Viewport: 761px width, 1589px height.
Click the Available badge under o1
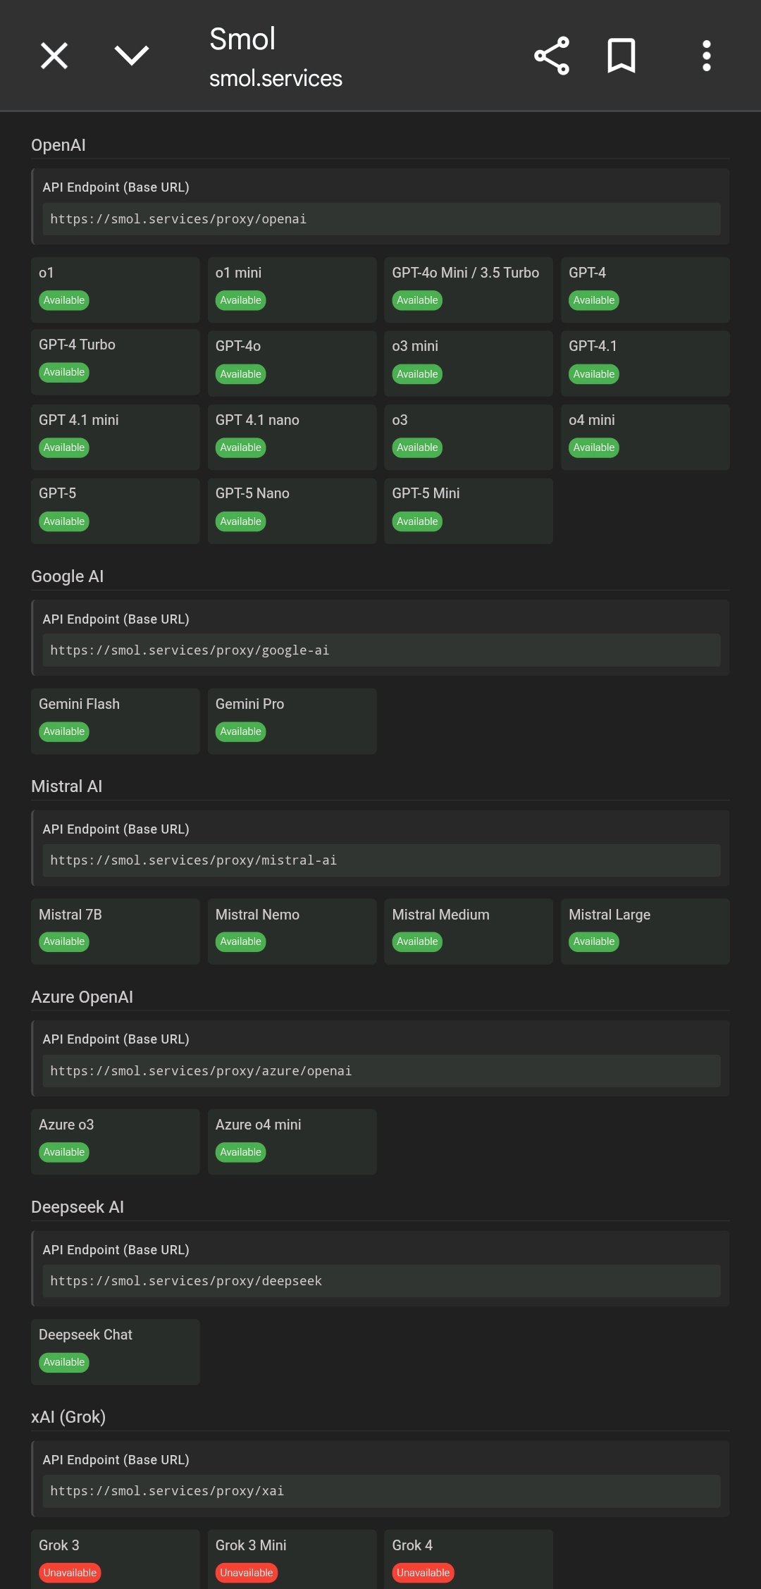click(x=64, y=300)
